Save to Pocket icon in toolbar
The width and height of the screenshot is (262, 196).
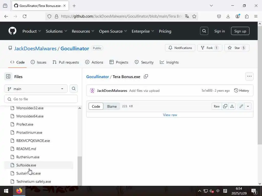[219, 16]
